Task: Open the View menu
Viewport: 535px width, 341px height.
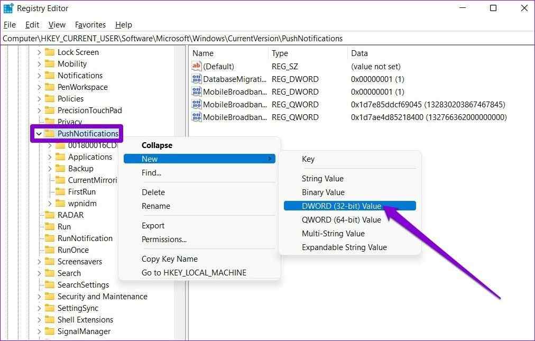Action: point(57,25)
